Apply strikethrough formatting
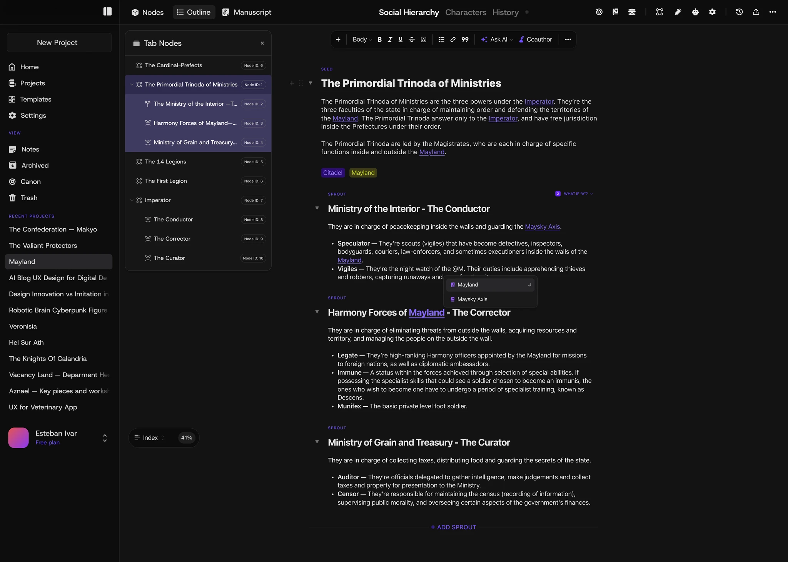Image resolution: width=788 pixels, height=562 pixels. click(x=411, y=40)
